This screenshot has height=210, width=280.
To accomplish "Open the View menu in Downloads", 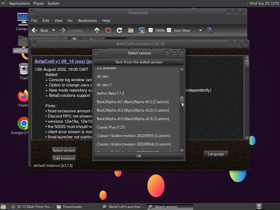I will [x=59, y=21].
